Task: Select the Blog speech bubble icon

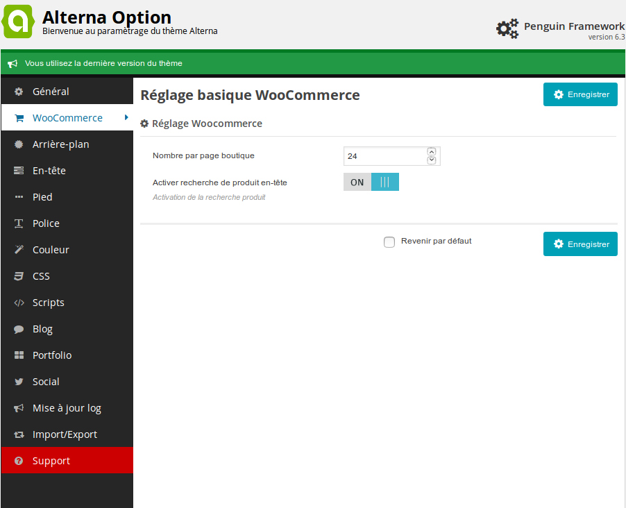Action: tap(19, 329)
